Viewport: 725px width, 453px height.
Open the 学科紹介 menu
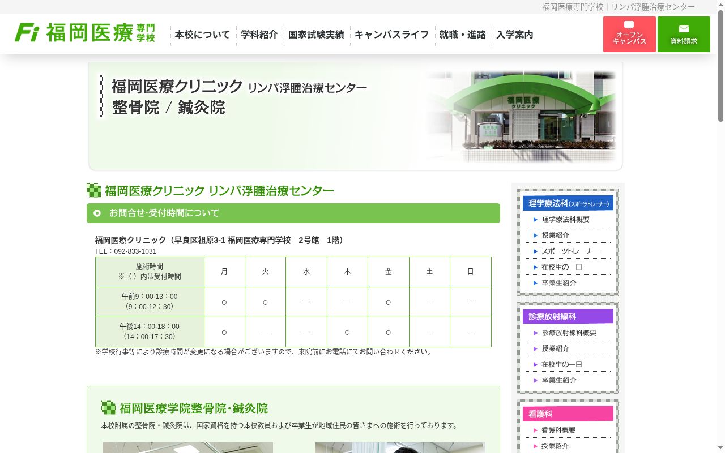click(259, 35)
